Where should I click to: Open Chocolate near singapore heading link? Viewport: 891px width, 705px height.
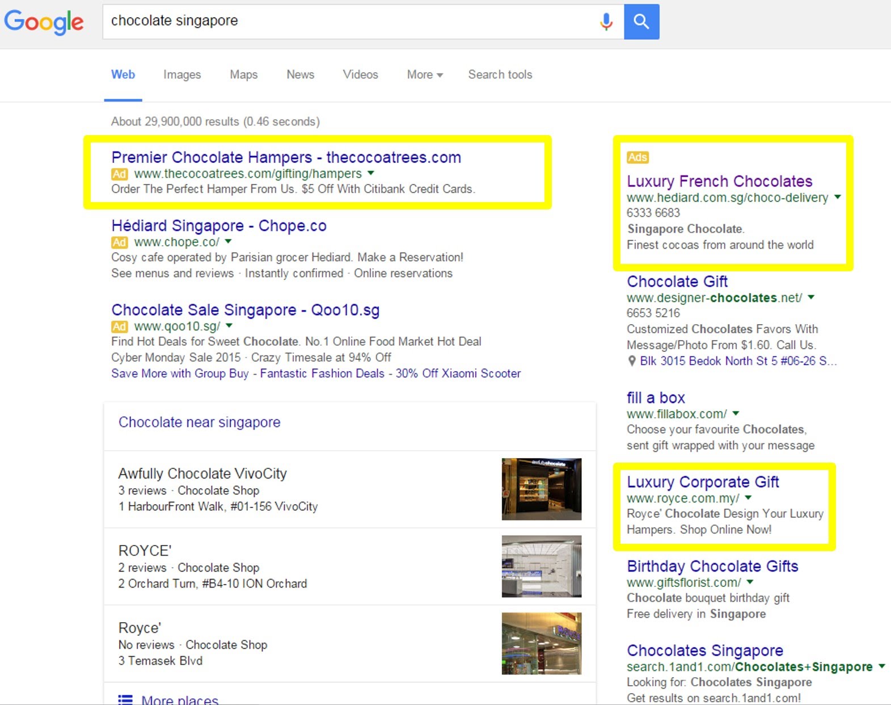(200, 422)
